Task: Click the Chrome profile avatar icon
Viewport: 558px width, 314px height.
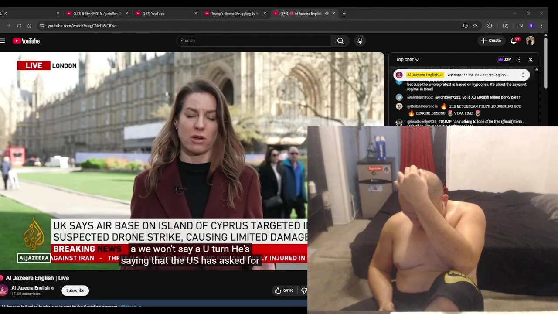Action: [531, 26]
